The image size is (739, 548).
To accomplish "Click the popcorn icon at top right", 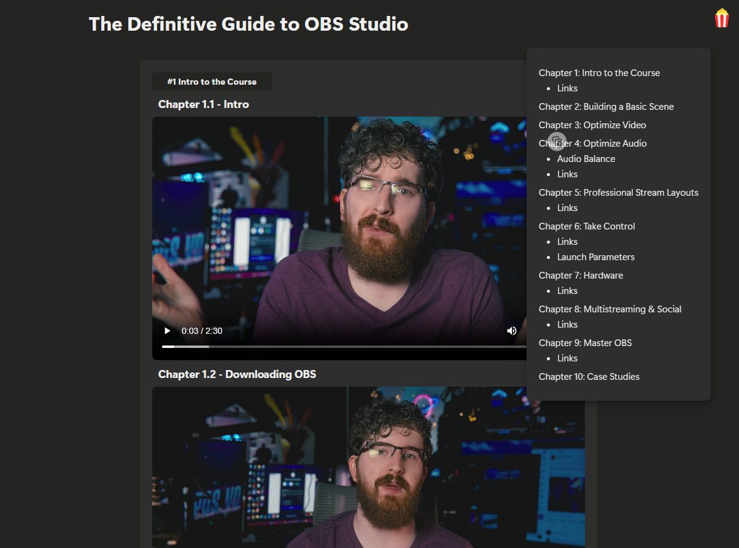I will [x=722, y=18].
